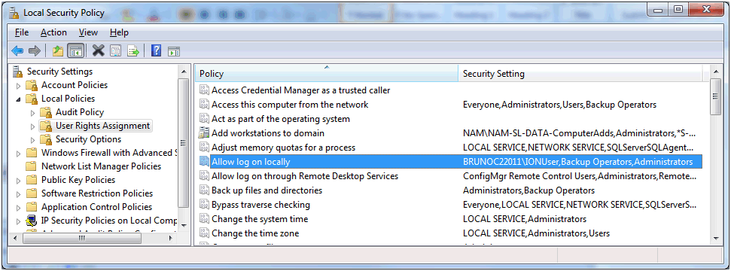Select Security Settings root label
The width and height of the screenshot is (731, 271).
[x=59, y=72]
